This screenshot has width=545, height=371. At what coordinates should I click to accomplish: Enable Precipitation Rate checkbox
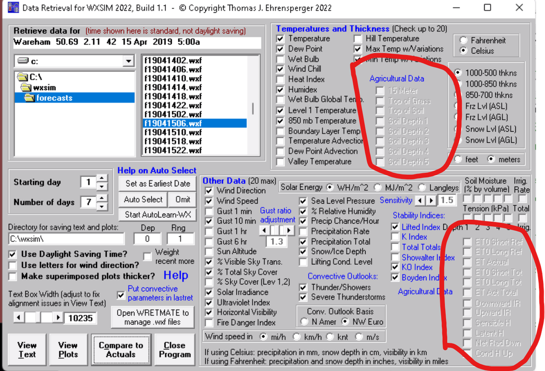click(303, 231)
